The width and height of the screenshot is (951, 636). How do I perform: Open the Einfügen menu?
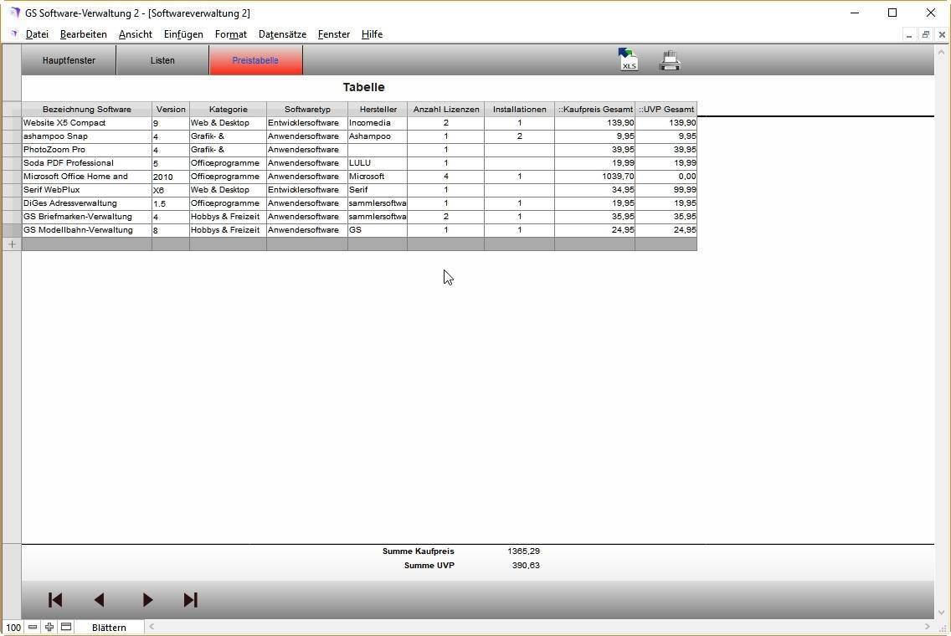click(x=183, y=34)
